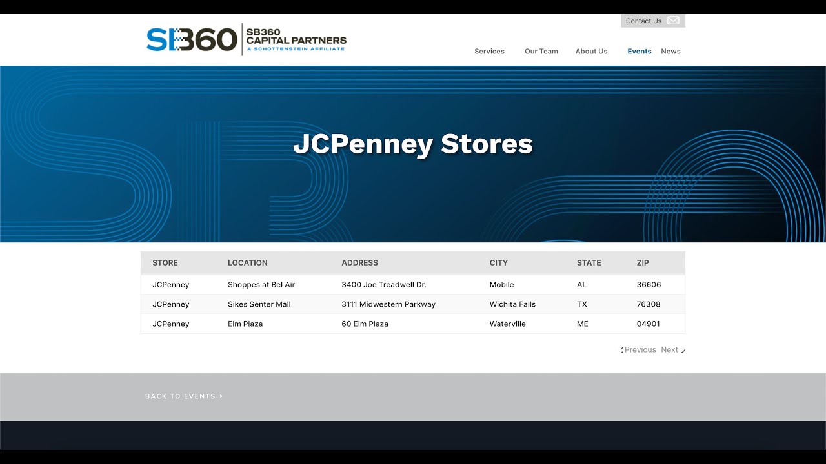The image size is (826, 464).
Task: Open the News page
Action: (x=670, y=51)
